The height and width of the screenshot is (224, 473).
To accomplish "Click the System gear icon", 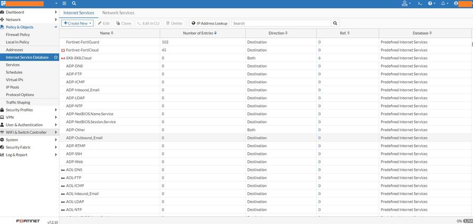I will click(x=2, y=140).
